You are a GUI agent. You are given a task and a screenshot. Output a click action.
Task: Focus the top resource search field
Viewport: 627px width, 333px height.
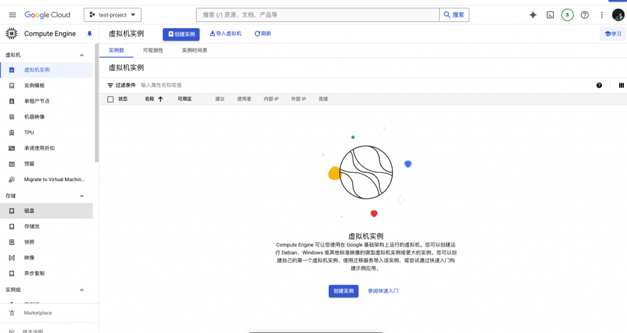click(x=318, y=15)
